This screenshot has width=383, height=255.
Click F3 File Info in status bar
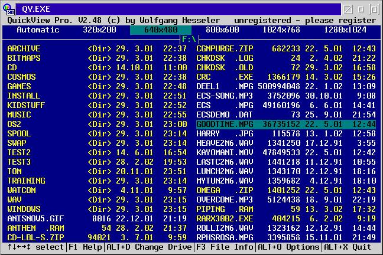pyautogui.click(x=225, y=247)
